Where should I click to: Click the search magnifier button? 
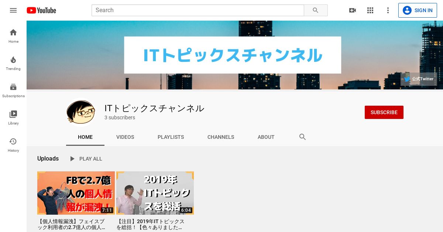[x=316, y=10]
